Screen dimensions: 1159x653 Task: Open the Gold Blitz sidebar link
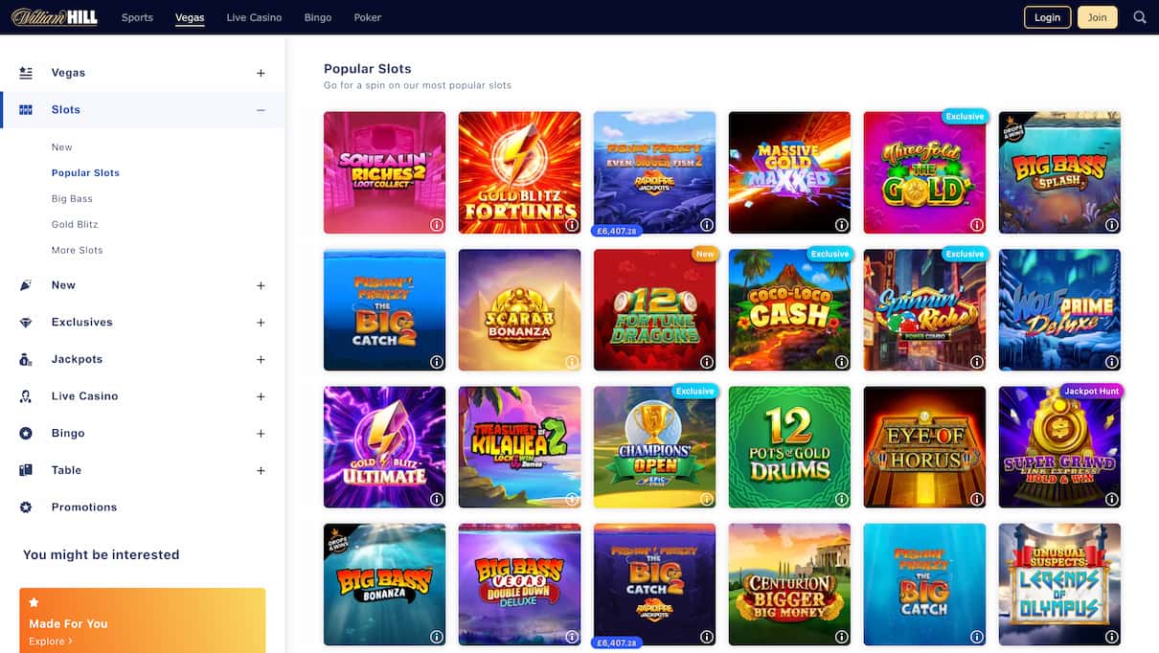click(75, 225)
